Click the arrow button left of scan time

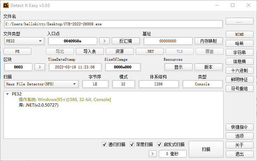153,154
